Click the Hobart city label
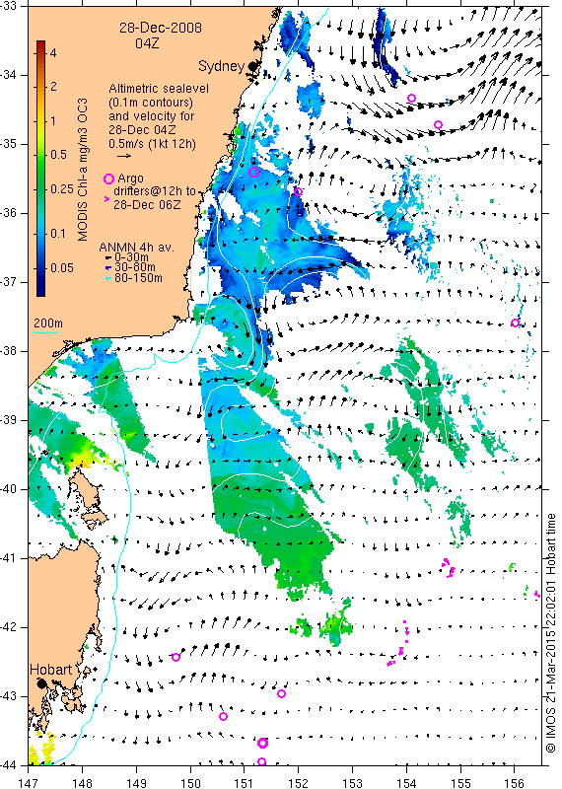Image resolution: width=562 pixels, height=789 pixels. [50, 670]
